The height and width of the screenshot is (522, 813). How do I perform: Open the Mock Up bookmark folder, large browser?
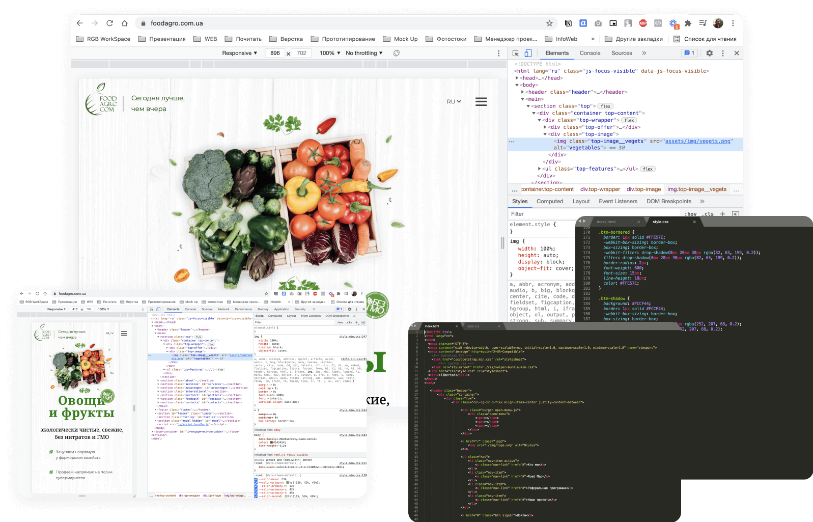(x=400, y=39)
